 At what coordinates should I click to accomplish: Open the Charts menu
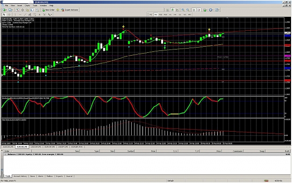click(x=28, y=6)
